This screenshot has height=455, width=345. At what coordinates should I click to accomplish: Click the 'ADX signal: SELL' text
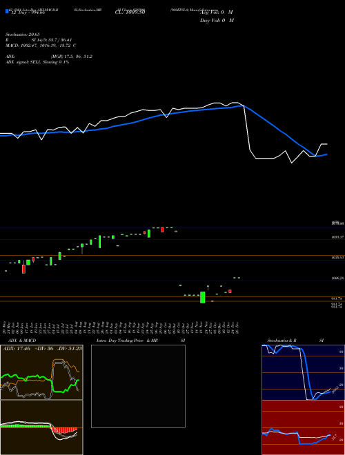37,62
